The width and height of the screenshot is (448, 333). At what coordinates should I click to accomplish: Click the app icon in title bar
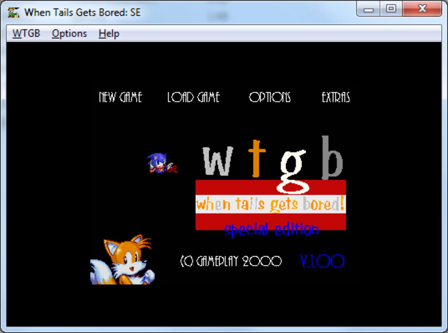(14, 12)
